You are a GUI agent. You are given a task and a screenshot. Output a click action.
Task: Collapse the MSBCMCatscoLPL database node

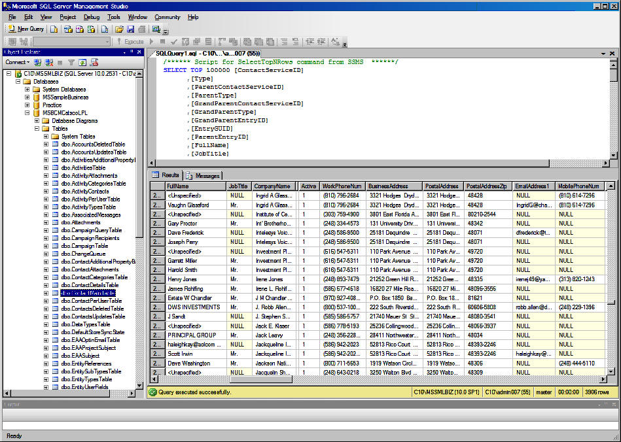click(x=27, y=112)
